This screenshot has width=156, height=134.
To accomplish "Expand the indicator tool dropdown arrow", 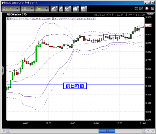I will 70,8.
